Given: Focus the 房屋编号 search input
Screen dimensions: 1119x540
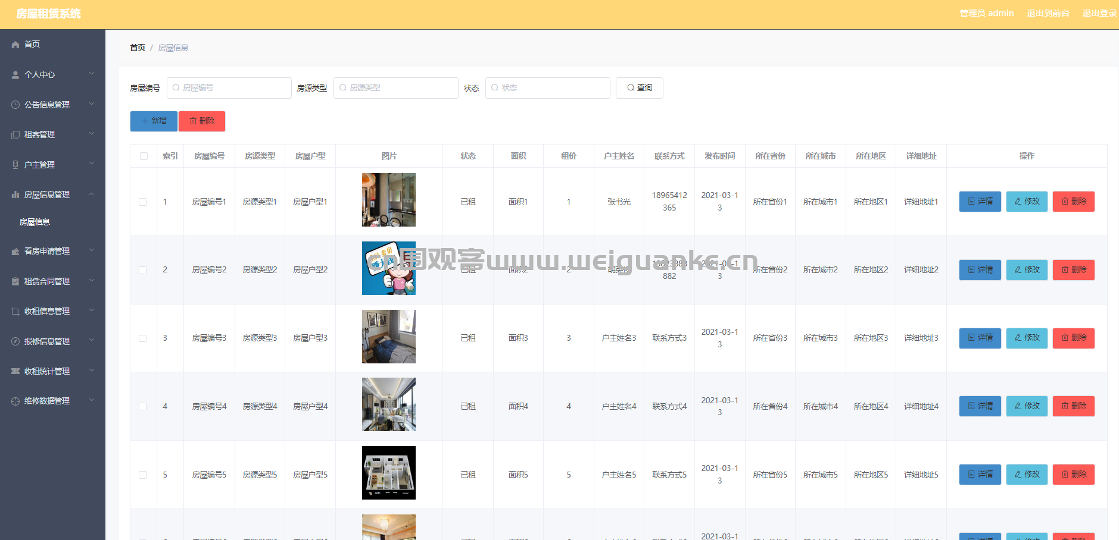Looking at the screenshot, I should point(229,88).
